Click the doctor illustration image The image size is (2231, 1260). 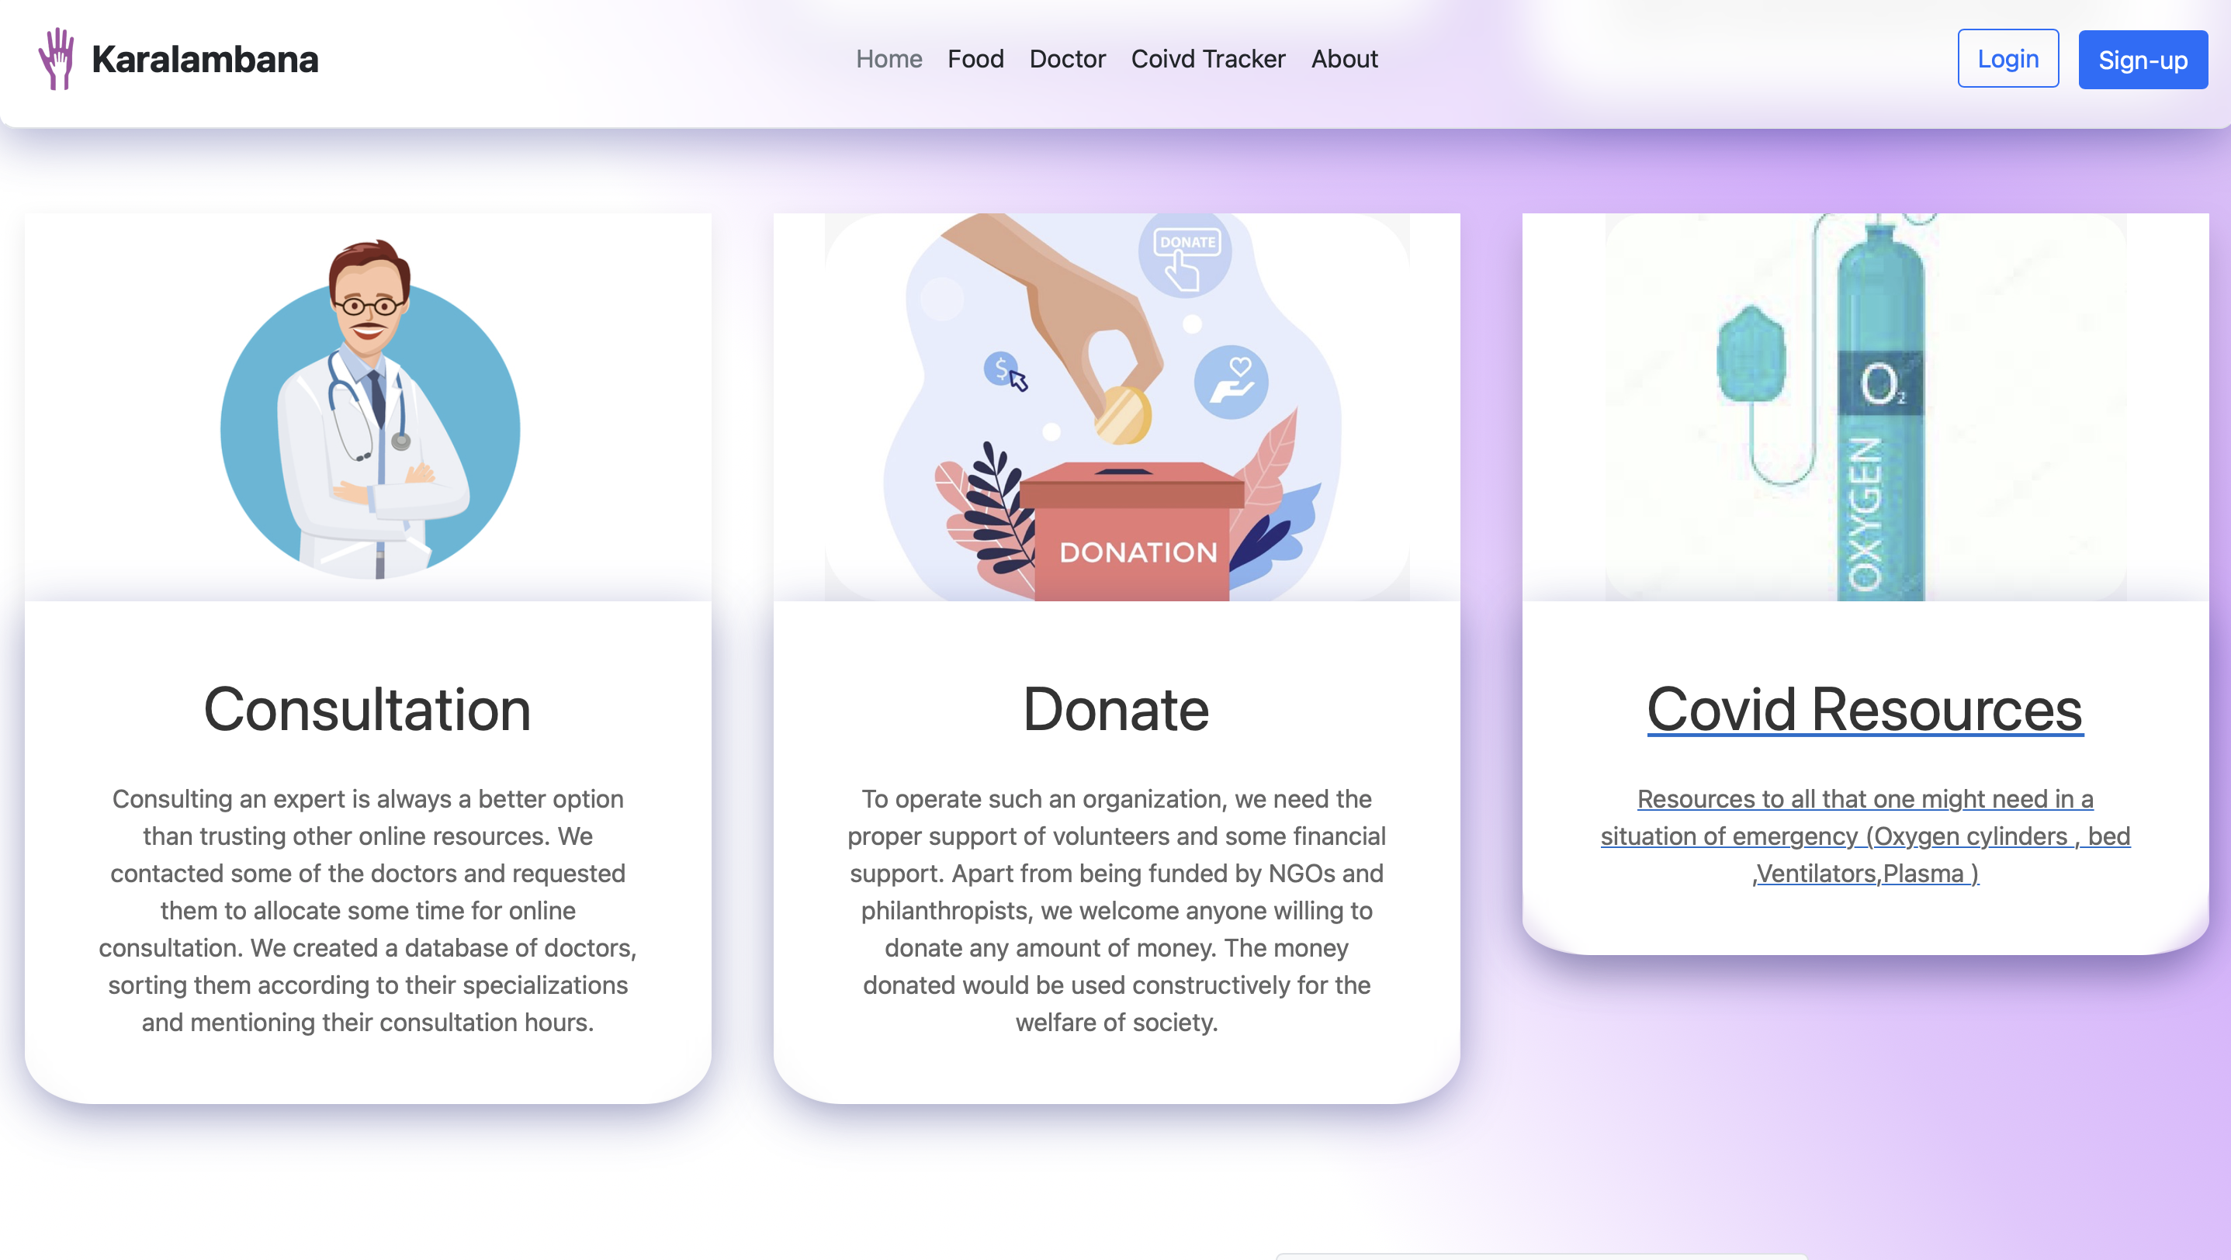(370, 408)
